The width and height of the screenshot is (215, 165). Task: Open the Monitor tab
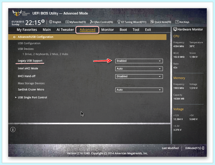pos(107,30)
